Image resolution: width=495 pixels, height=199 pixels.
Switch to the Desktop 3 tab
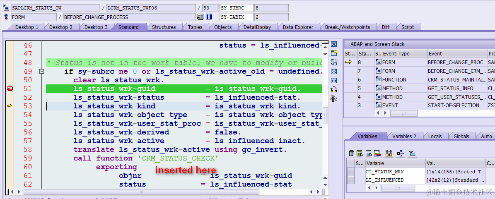tap(96, 27)
